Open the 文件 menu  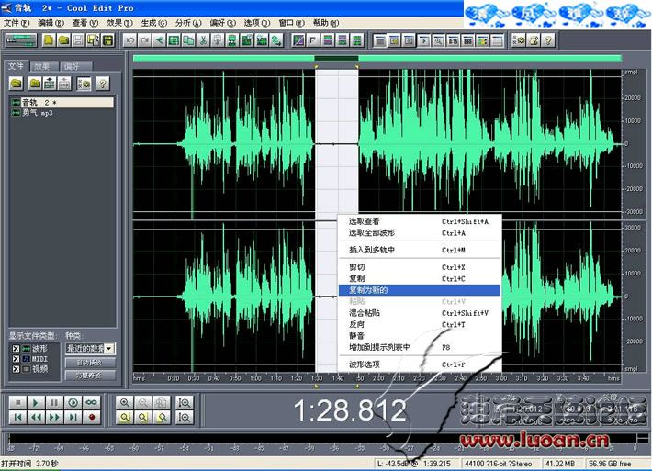click(x=17, y=22)
